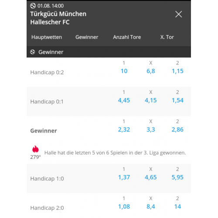Select odds 14 for Handicap 2:0 away
218x218 pixels.
[177, 207]
